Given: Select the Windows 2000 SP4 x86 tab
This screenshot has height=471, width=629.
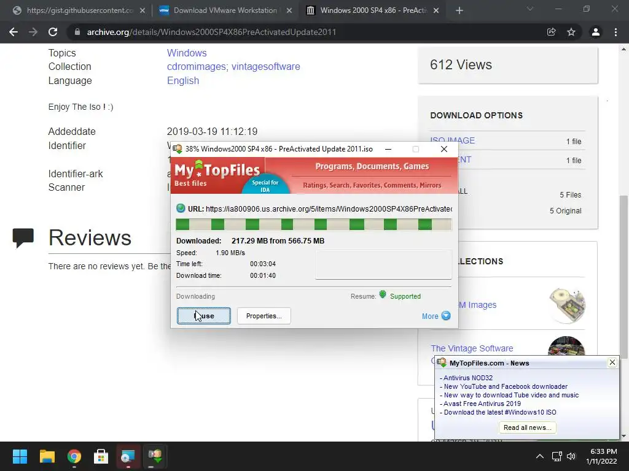Looking at the screenshot, I should [x=372, y=11].
